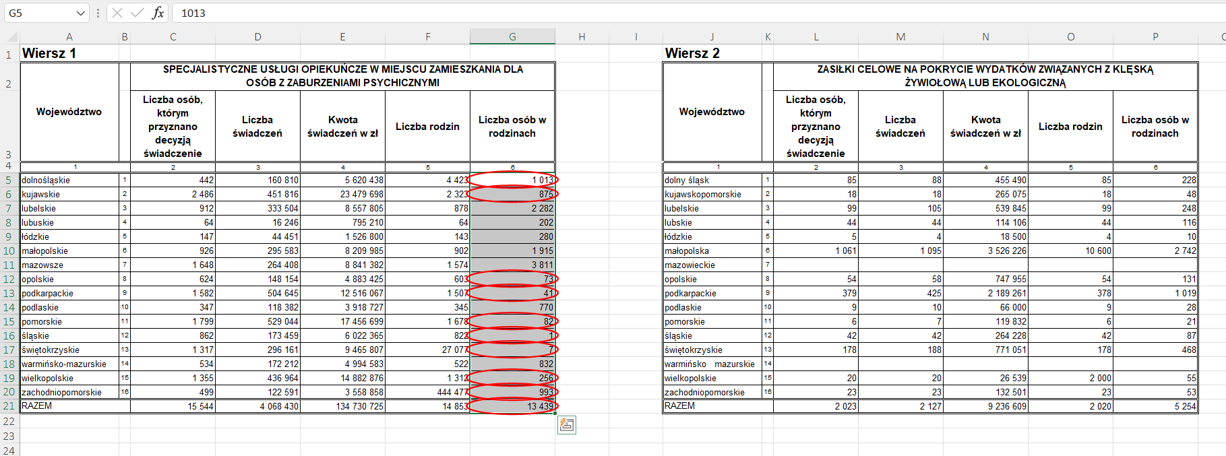
Task: Select row 21 header
Action: click(9, 406)
